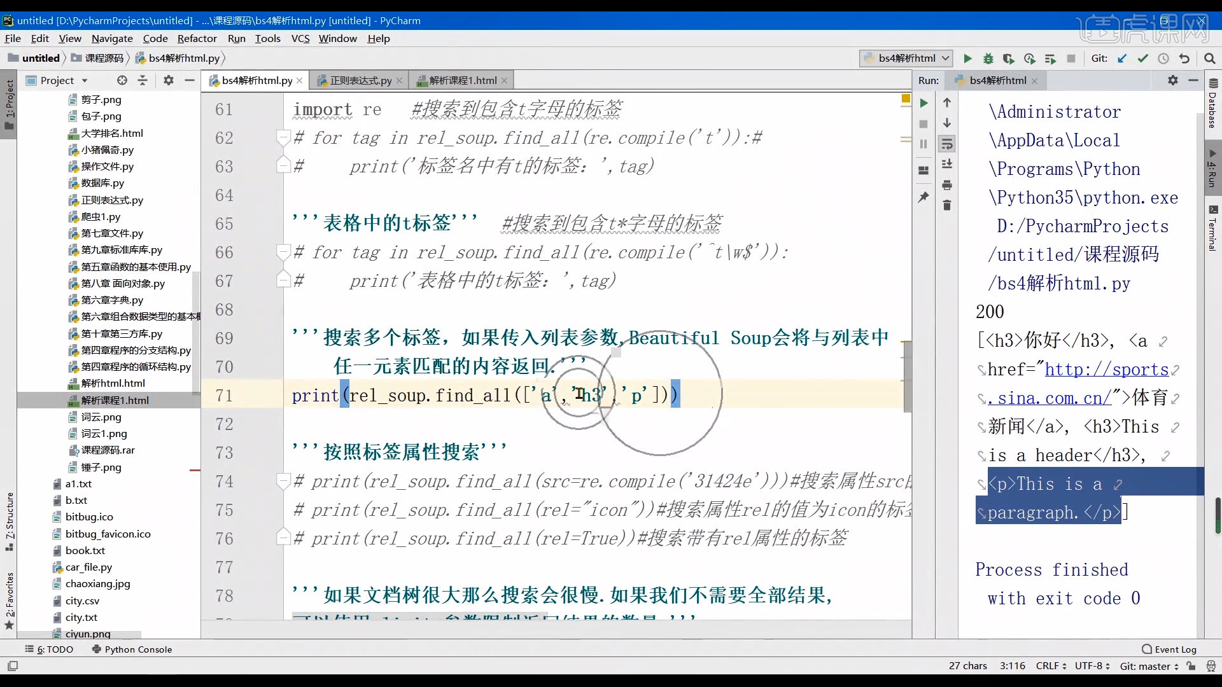This screenshot has width=1222, height=687.
Task: Open the bs4解析html run configuration dropdown
Action: click(x=906, y=59)
